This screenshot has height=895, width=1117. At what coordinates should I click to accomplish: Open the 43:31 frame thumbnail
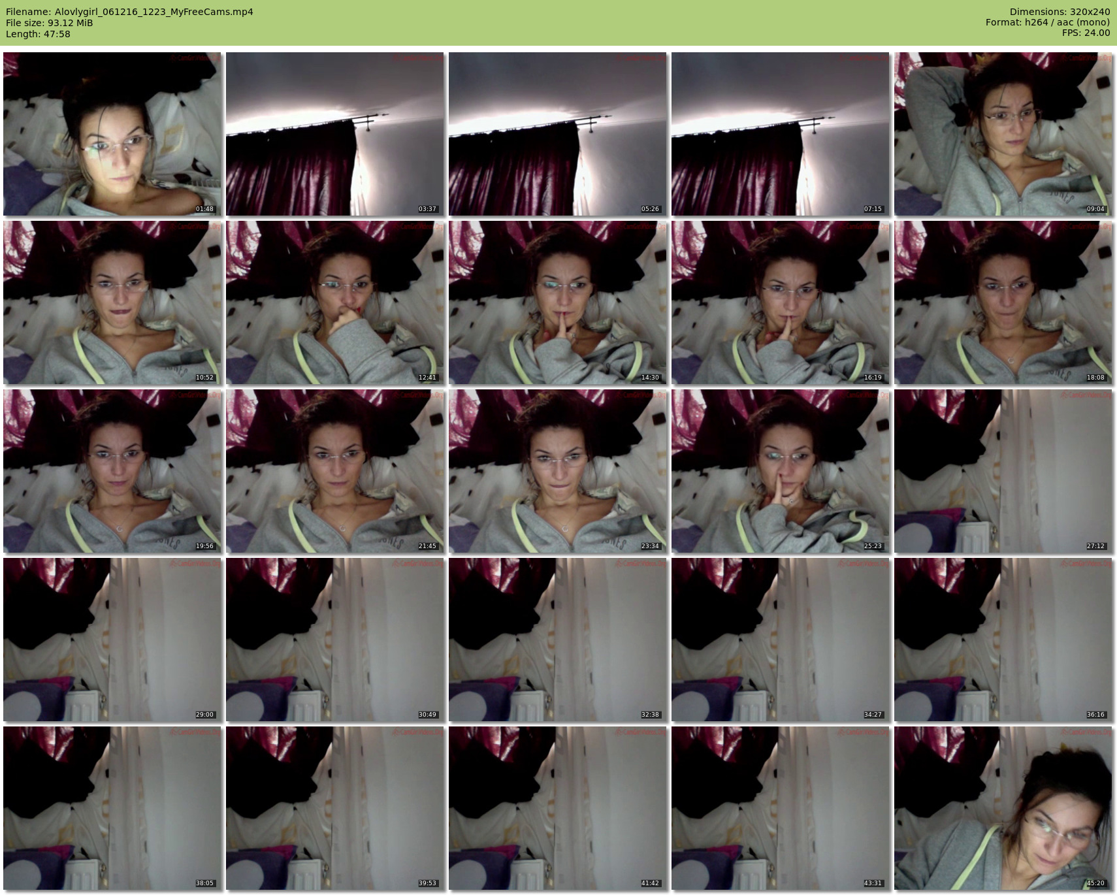tap(781, 808)
